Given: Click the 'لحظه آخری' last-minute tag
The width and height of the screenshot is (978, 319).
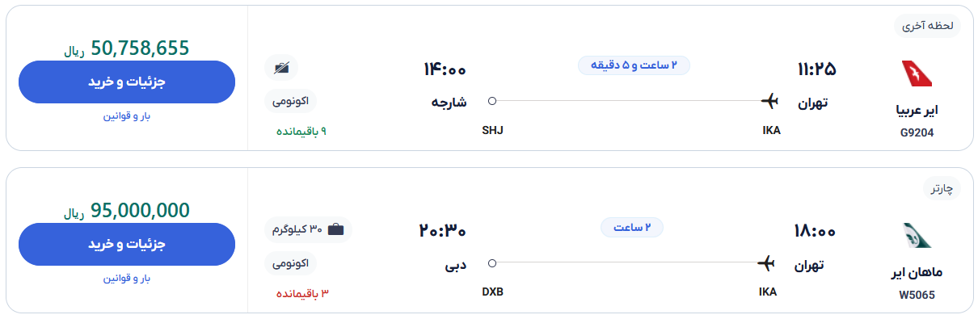Looking at the screenshot, I should click(x=927, y=26).
